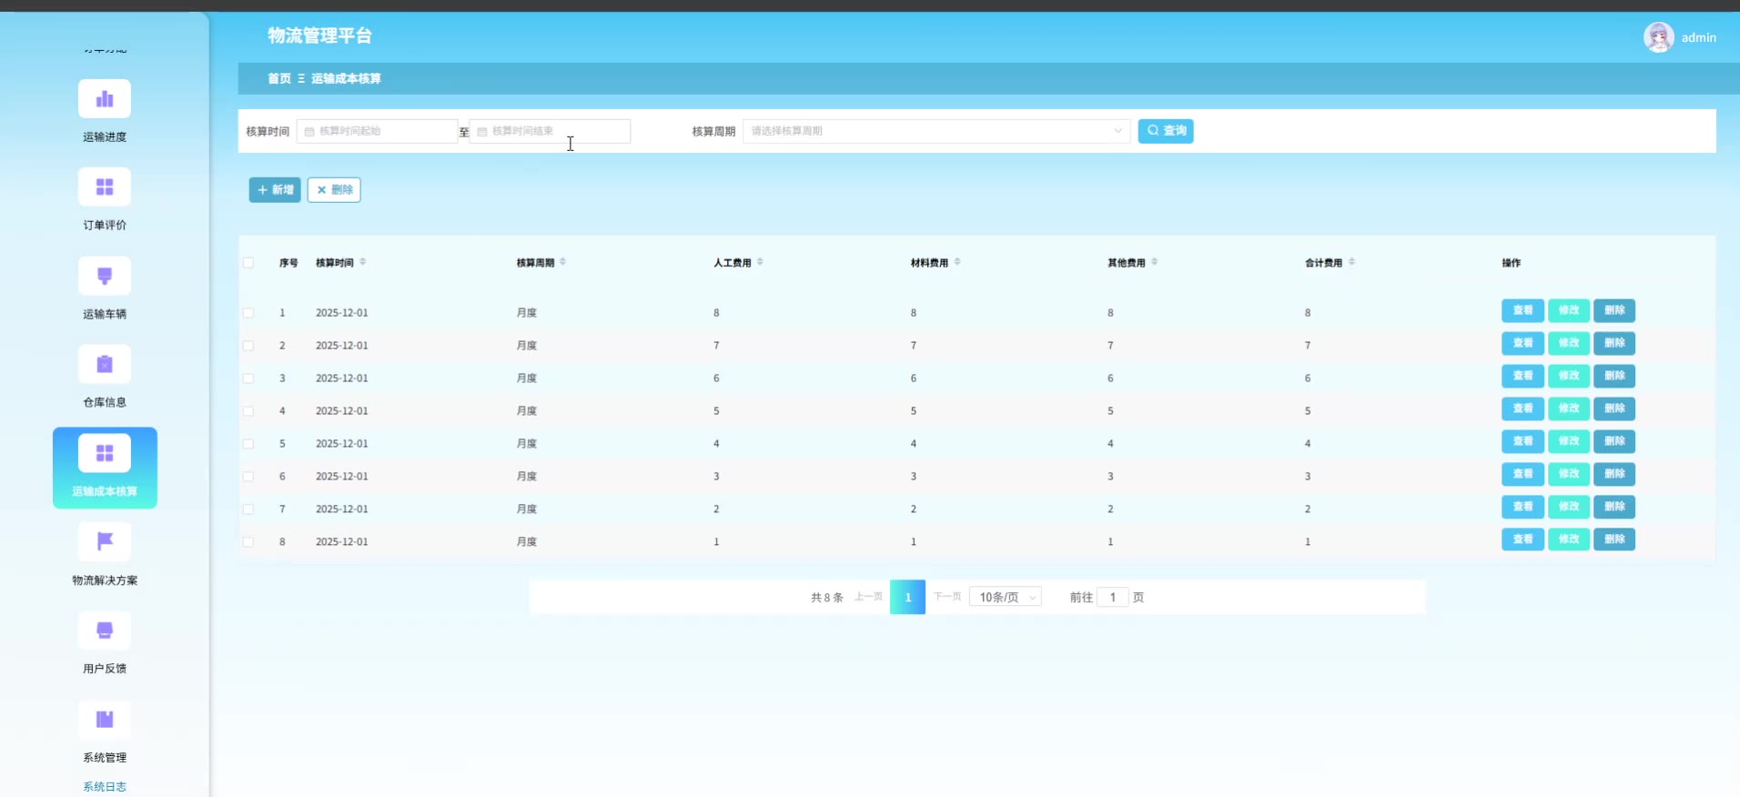Viewport: 1740px width, 797px height.
Task: Toggle the select-all checkbox in table header
Action: pos(248,263)
